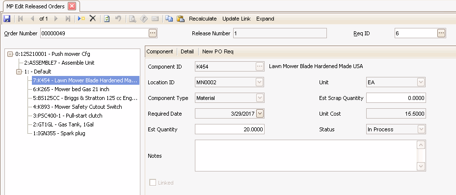456x195 pixels.
Task: Select 0:125210001 Push mower Cfg node
Action: coord(53,54)
